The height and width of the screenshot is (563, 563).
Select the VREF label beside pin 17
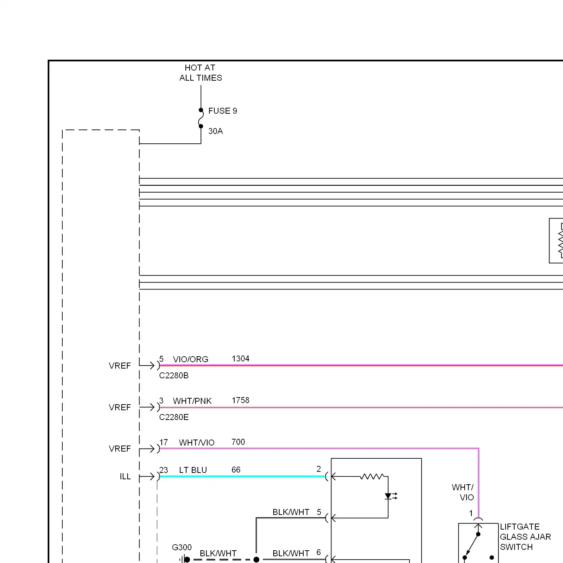[x=120, y=449]
